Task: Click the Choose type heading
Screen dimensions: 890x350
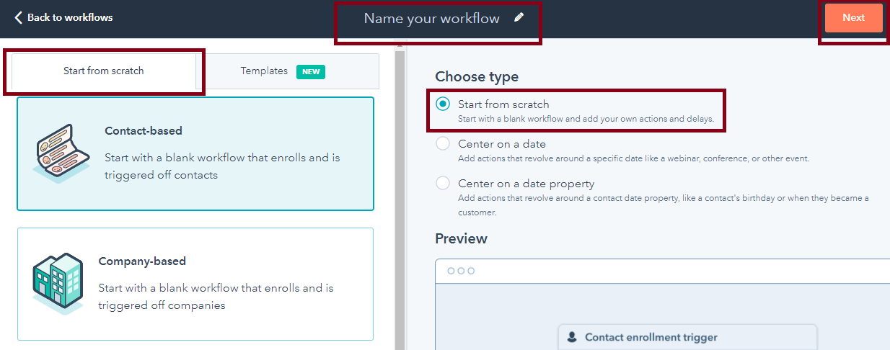Action: [x=477, y=76]
